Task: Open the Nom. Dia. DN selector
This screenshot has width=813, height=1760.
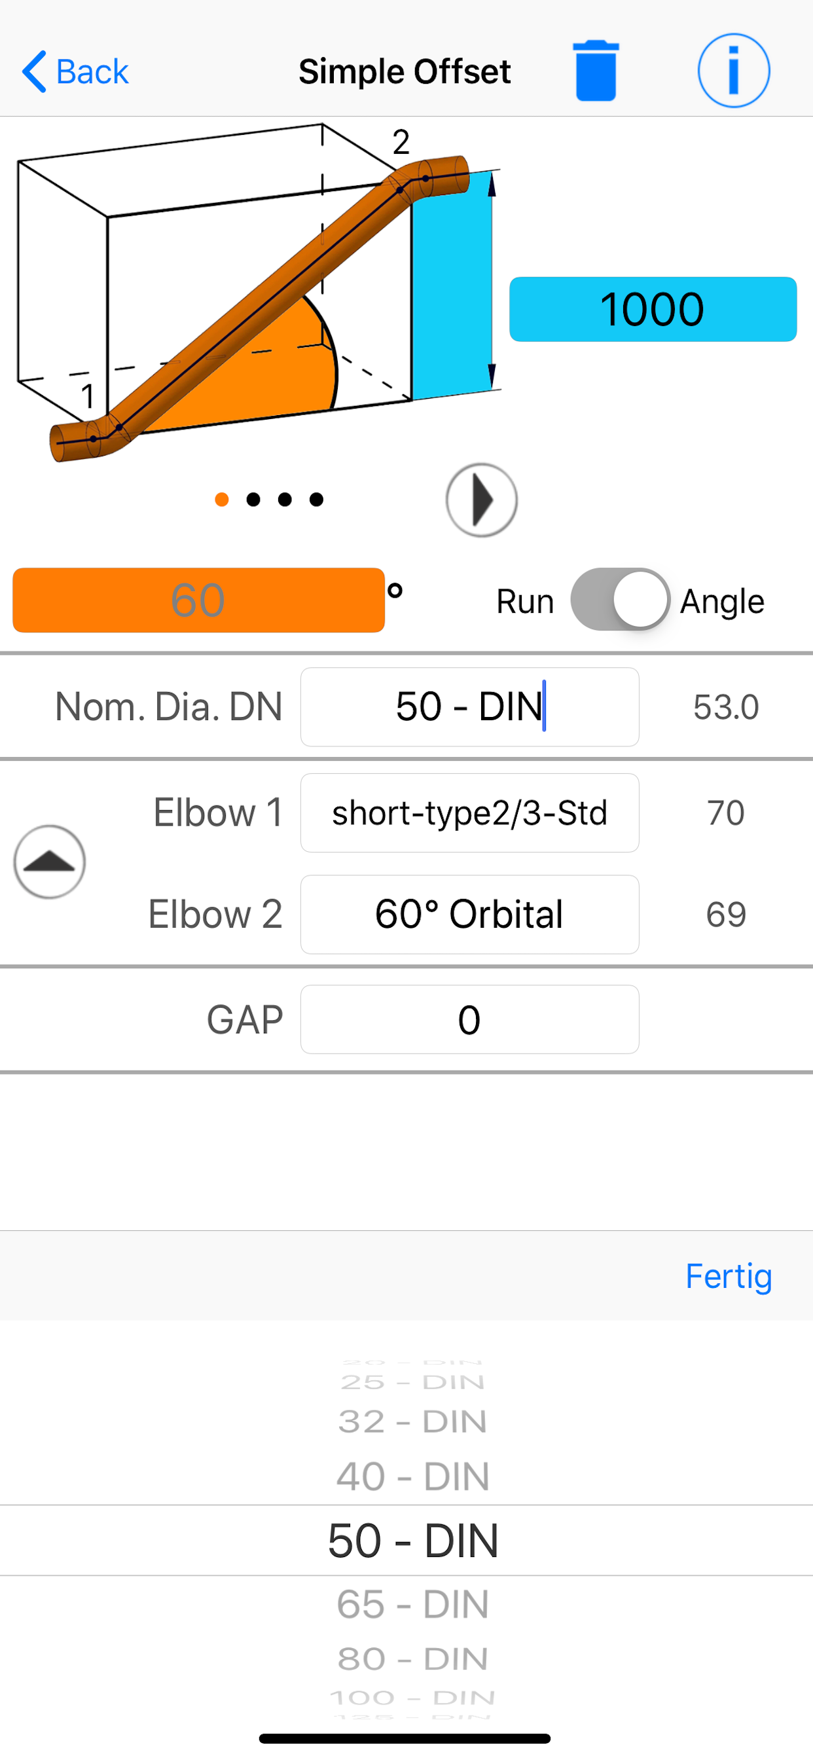Action: pyautogui.click(x=469, y=706)
